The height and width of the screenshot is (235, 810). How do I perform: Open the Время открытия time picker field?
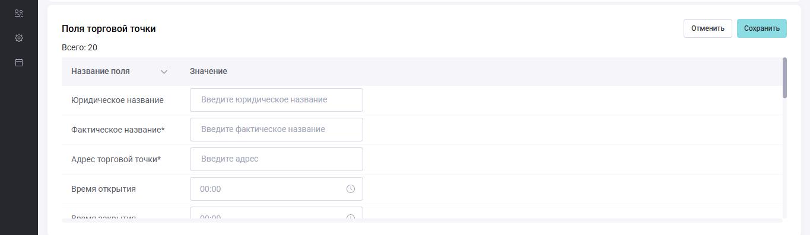coord(277,189)
